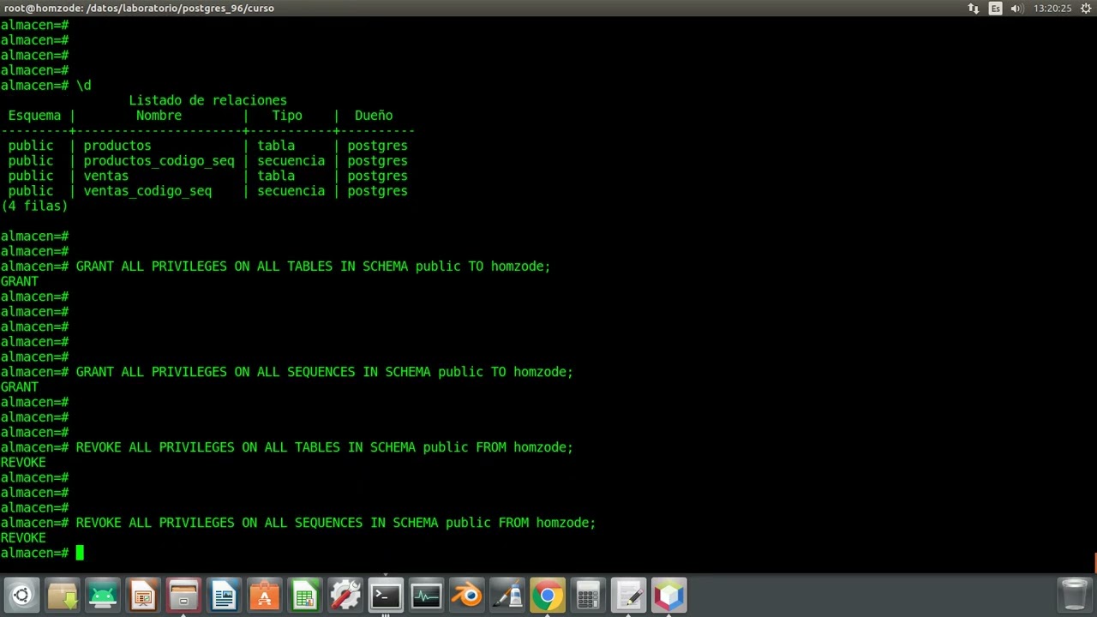
Task: Click 'postgres' owner in ventas row
Action: pyautogui.click(x=377, y=176)
